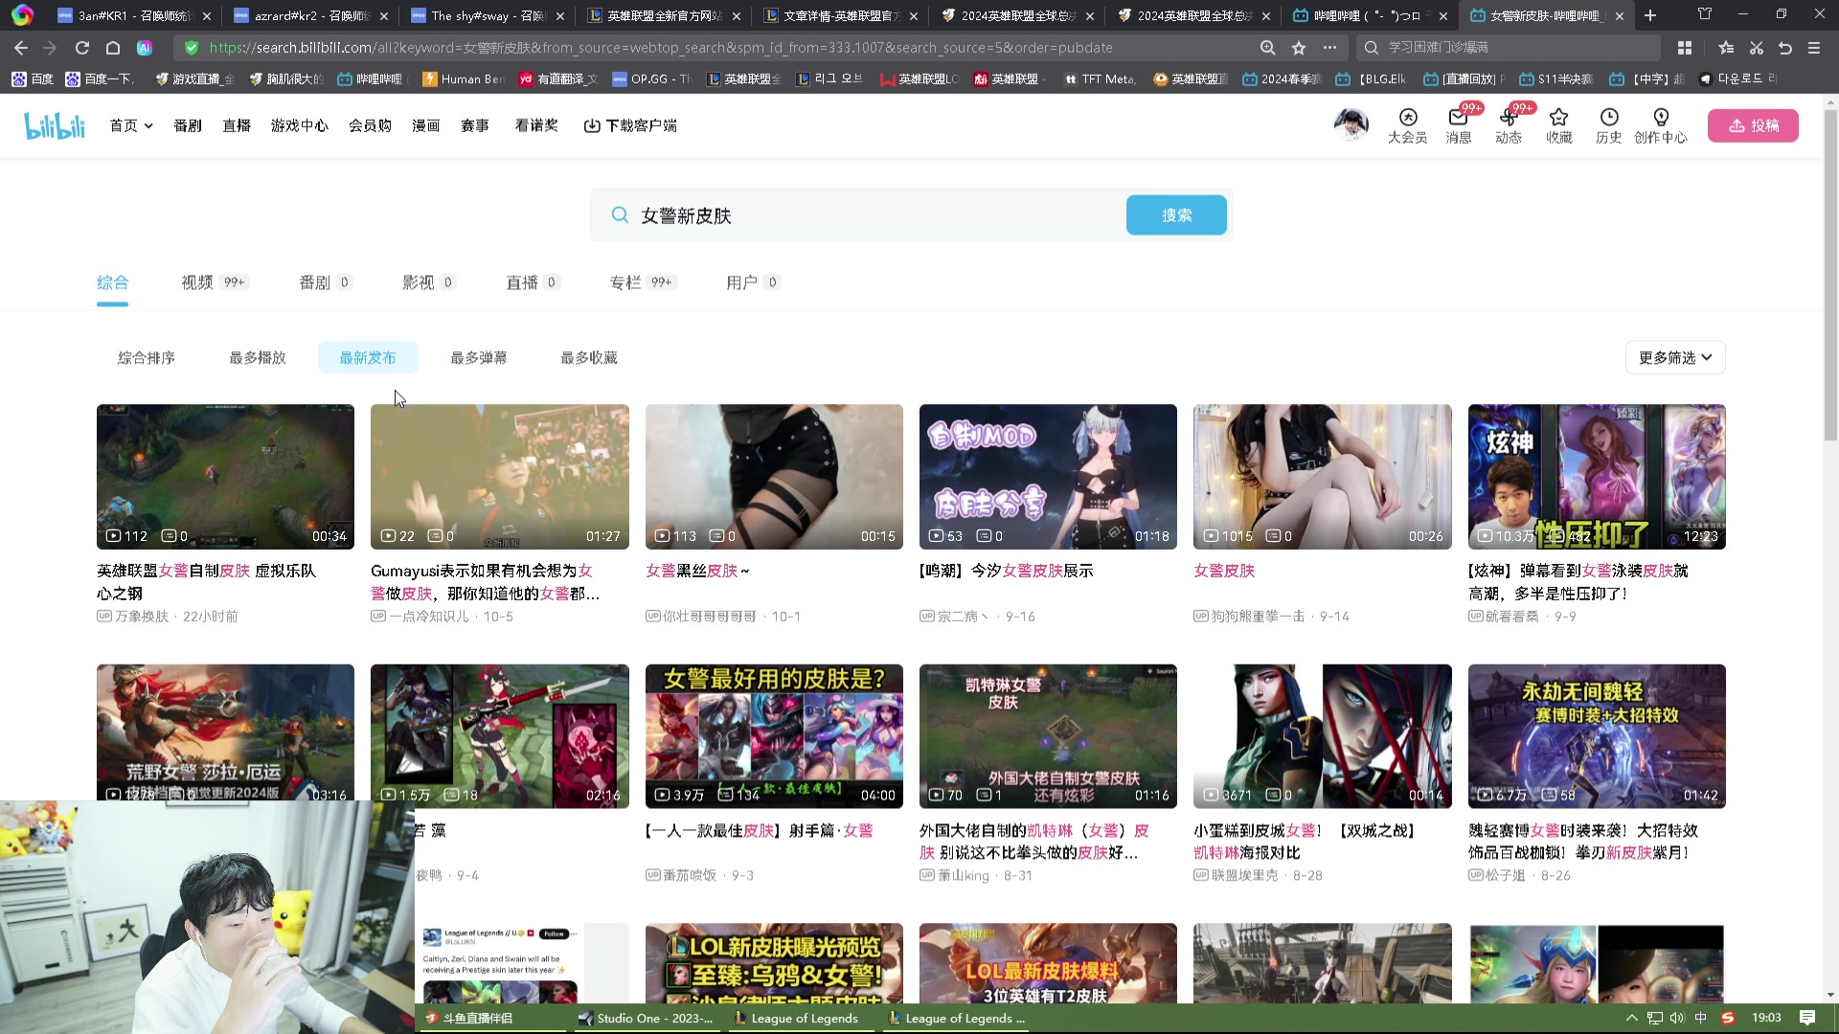Screen dimensions: 1839x1034
Task: Click the 投稿 upload button
Action: point(1753,125)
